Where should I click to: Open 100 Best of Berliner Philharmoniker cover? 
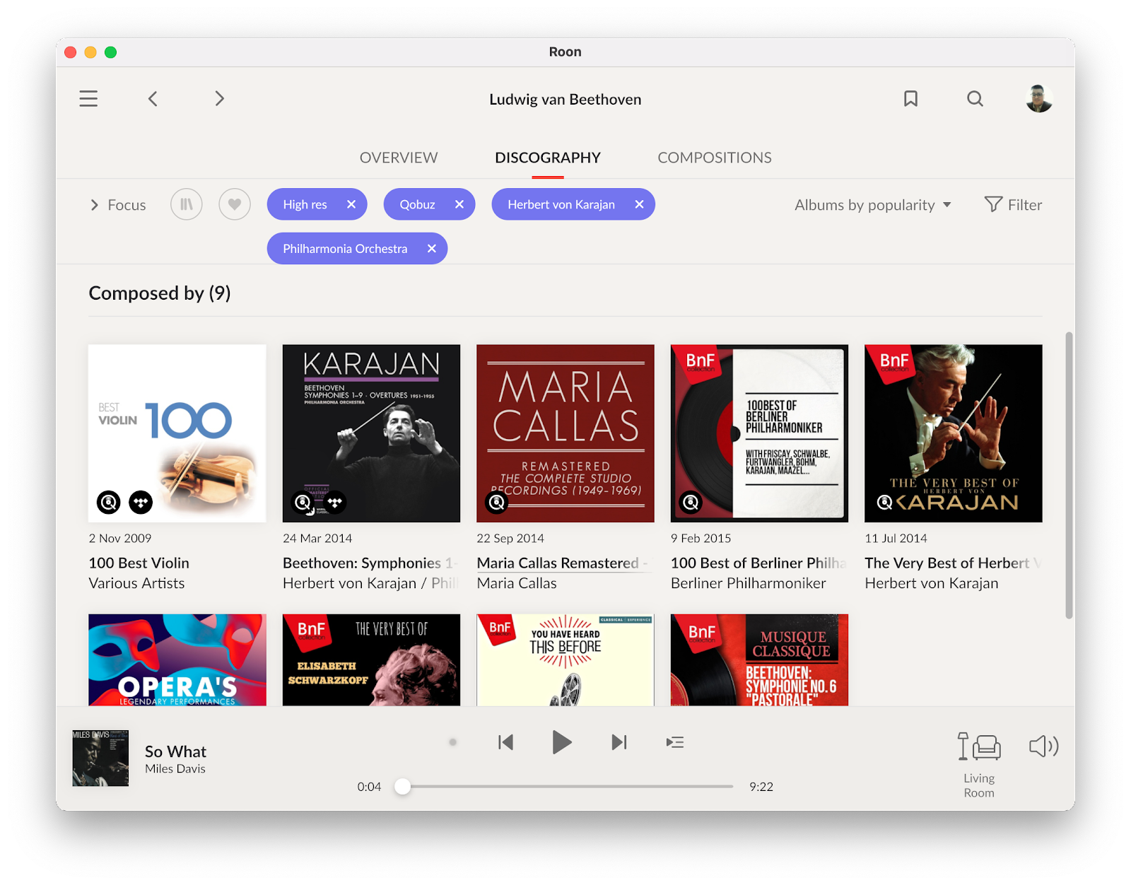pos(759,433)
